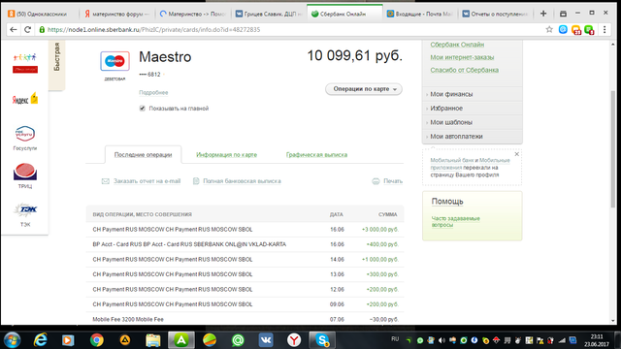
Task: Open Chrome from the taskbar
Action: click(96, 340)
